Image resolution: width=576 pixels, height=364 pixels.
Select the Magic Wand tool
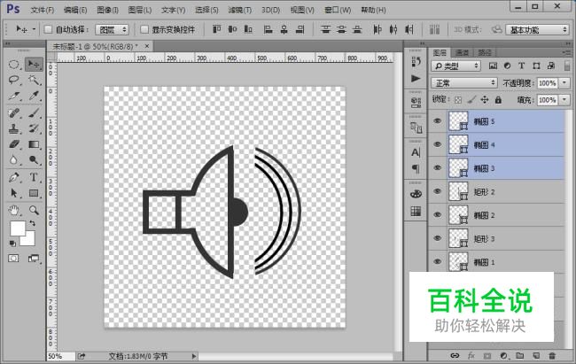pyautogui.click(x=34, y=80)
